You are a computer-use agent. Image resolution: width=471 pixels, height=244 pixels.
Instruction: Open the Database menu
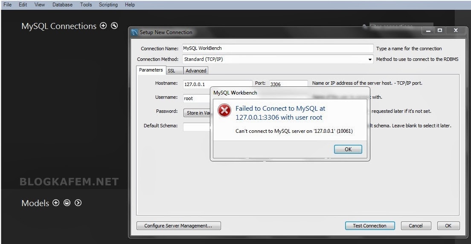[62, 5]
